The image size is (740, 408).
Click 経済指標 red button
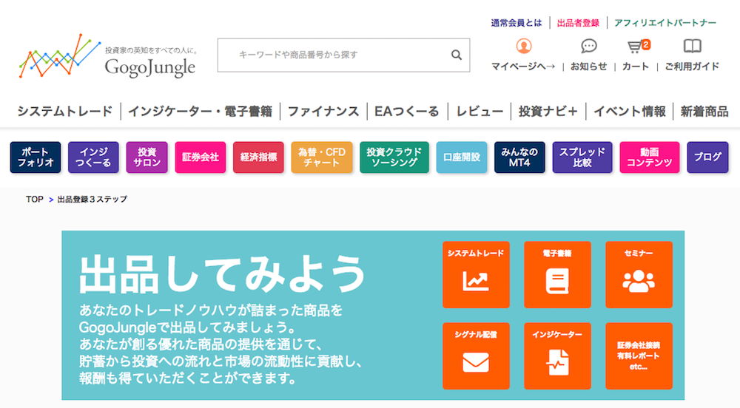tap(258, 157)
